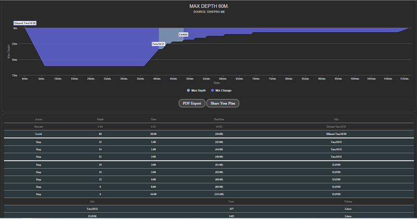Select the Stop at depth 6 row

(x=208, y=193)
